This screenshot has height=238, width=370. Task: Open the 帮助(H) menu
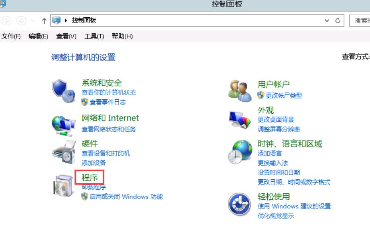pos(122,36)
